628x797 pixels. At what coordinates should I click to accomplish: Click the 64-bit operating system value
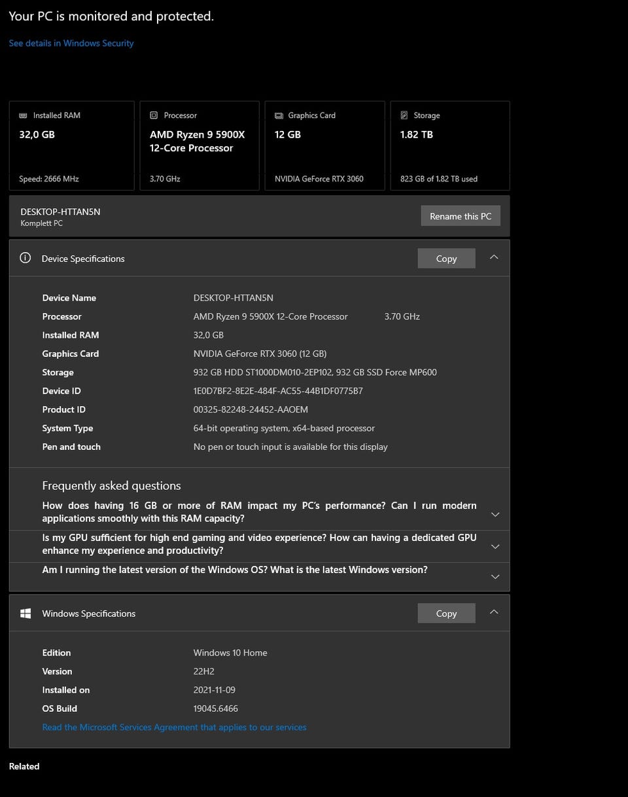(x=284, y=428)
